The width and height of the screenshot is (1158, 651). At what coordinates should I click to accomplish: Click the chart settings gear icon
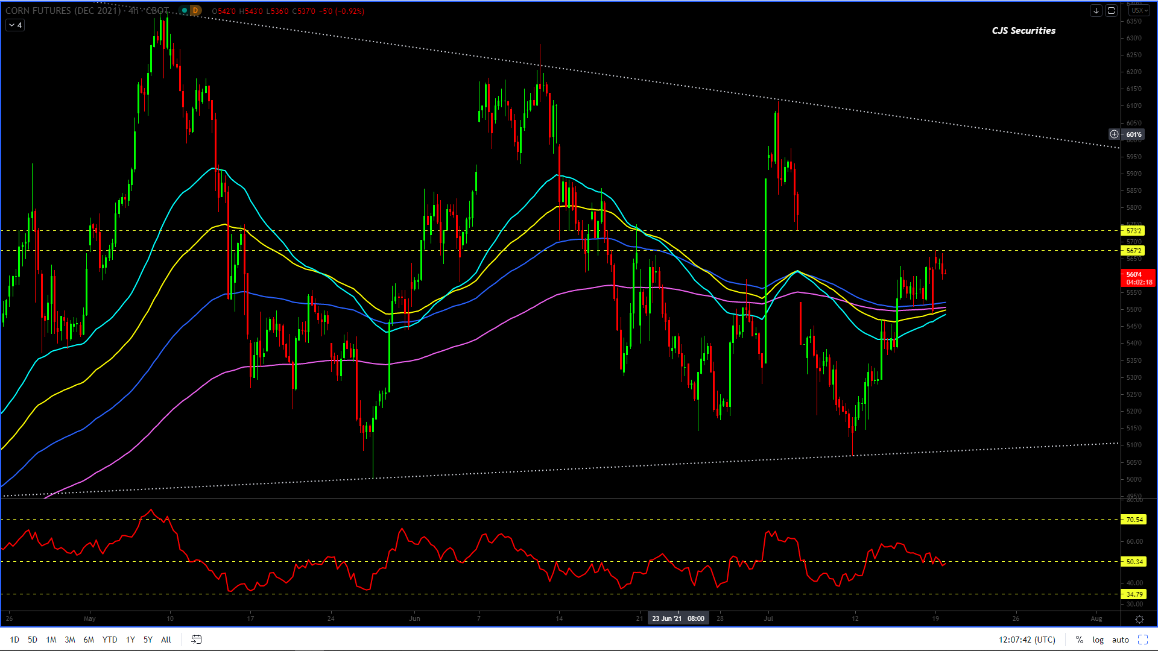click(x=1139, y=619)
